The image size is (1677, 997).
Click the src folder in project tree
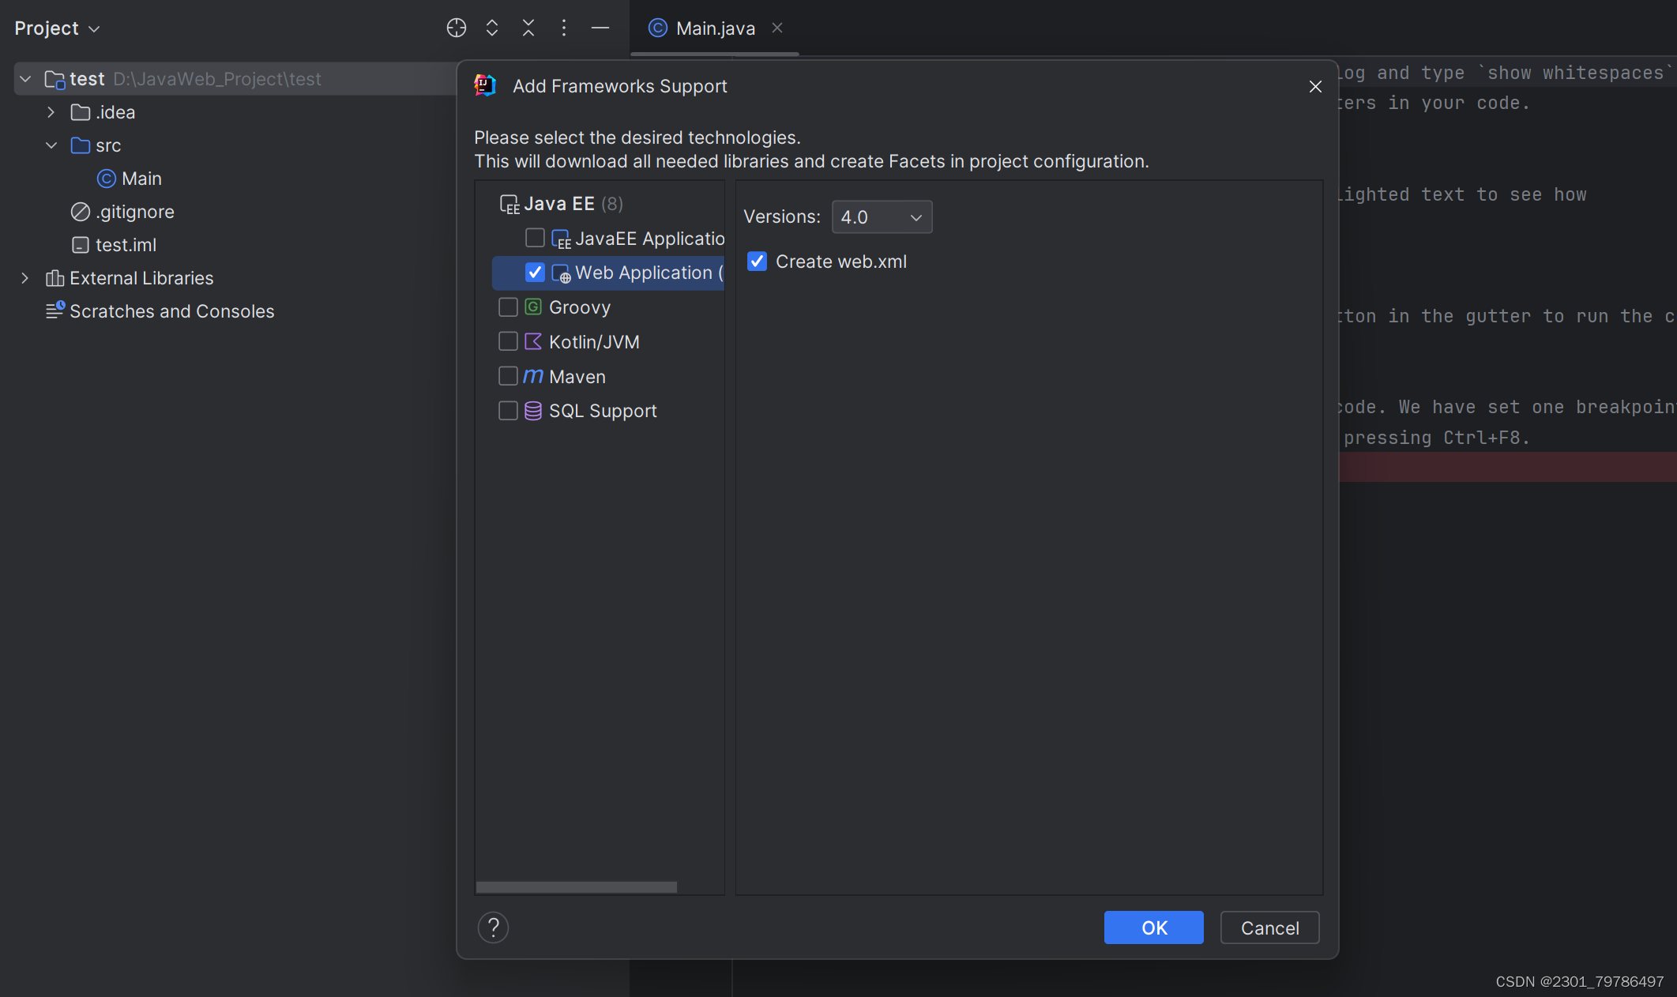[x=108, y=145]
